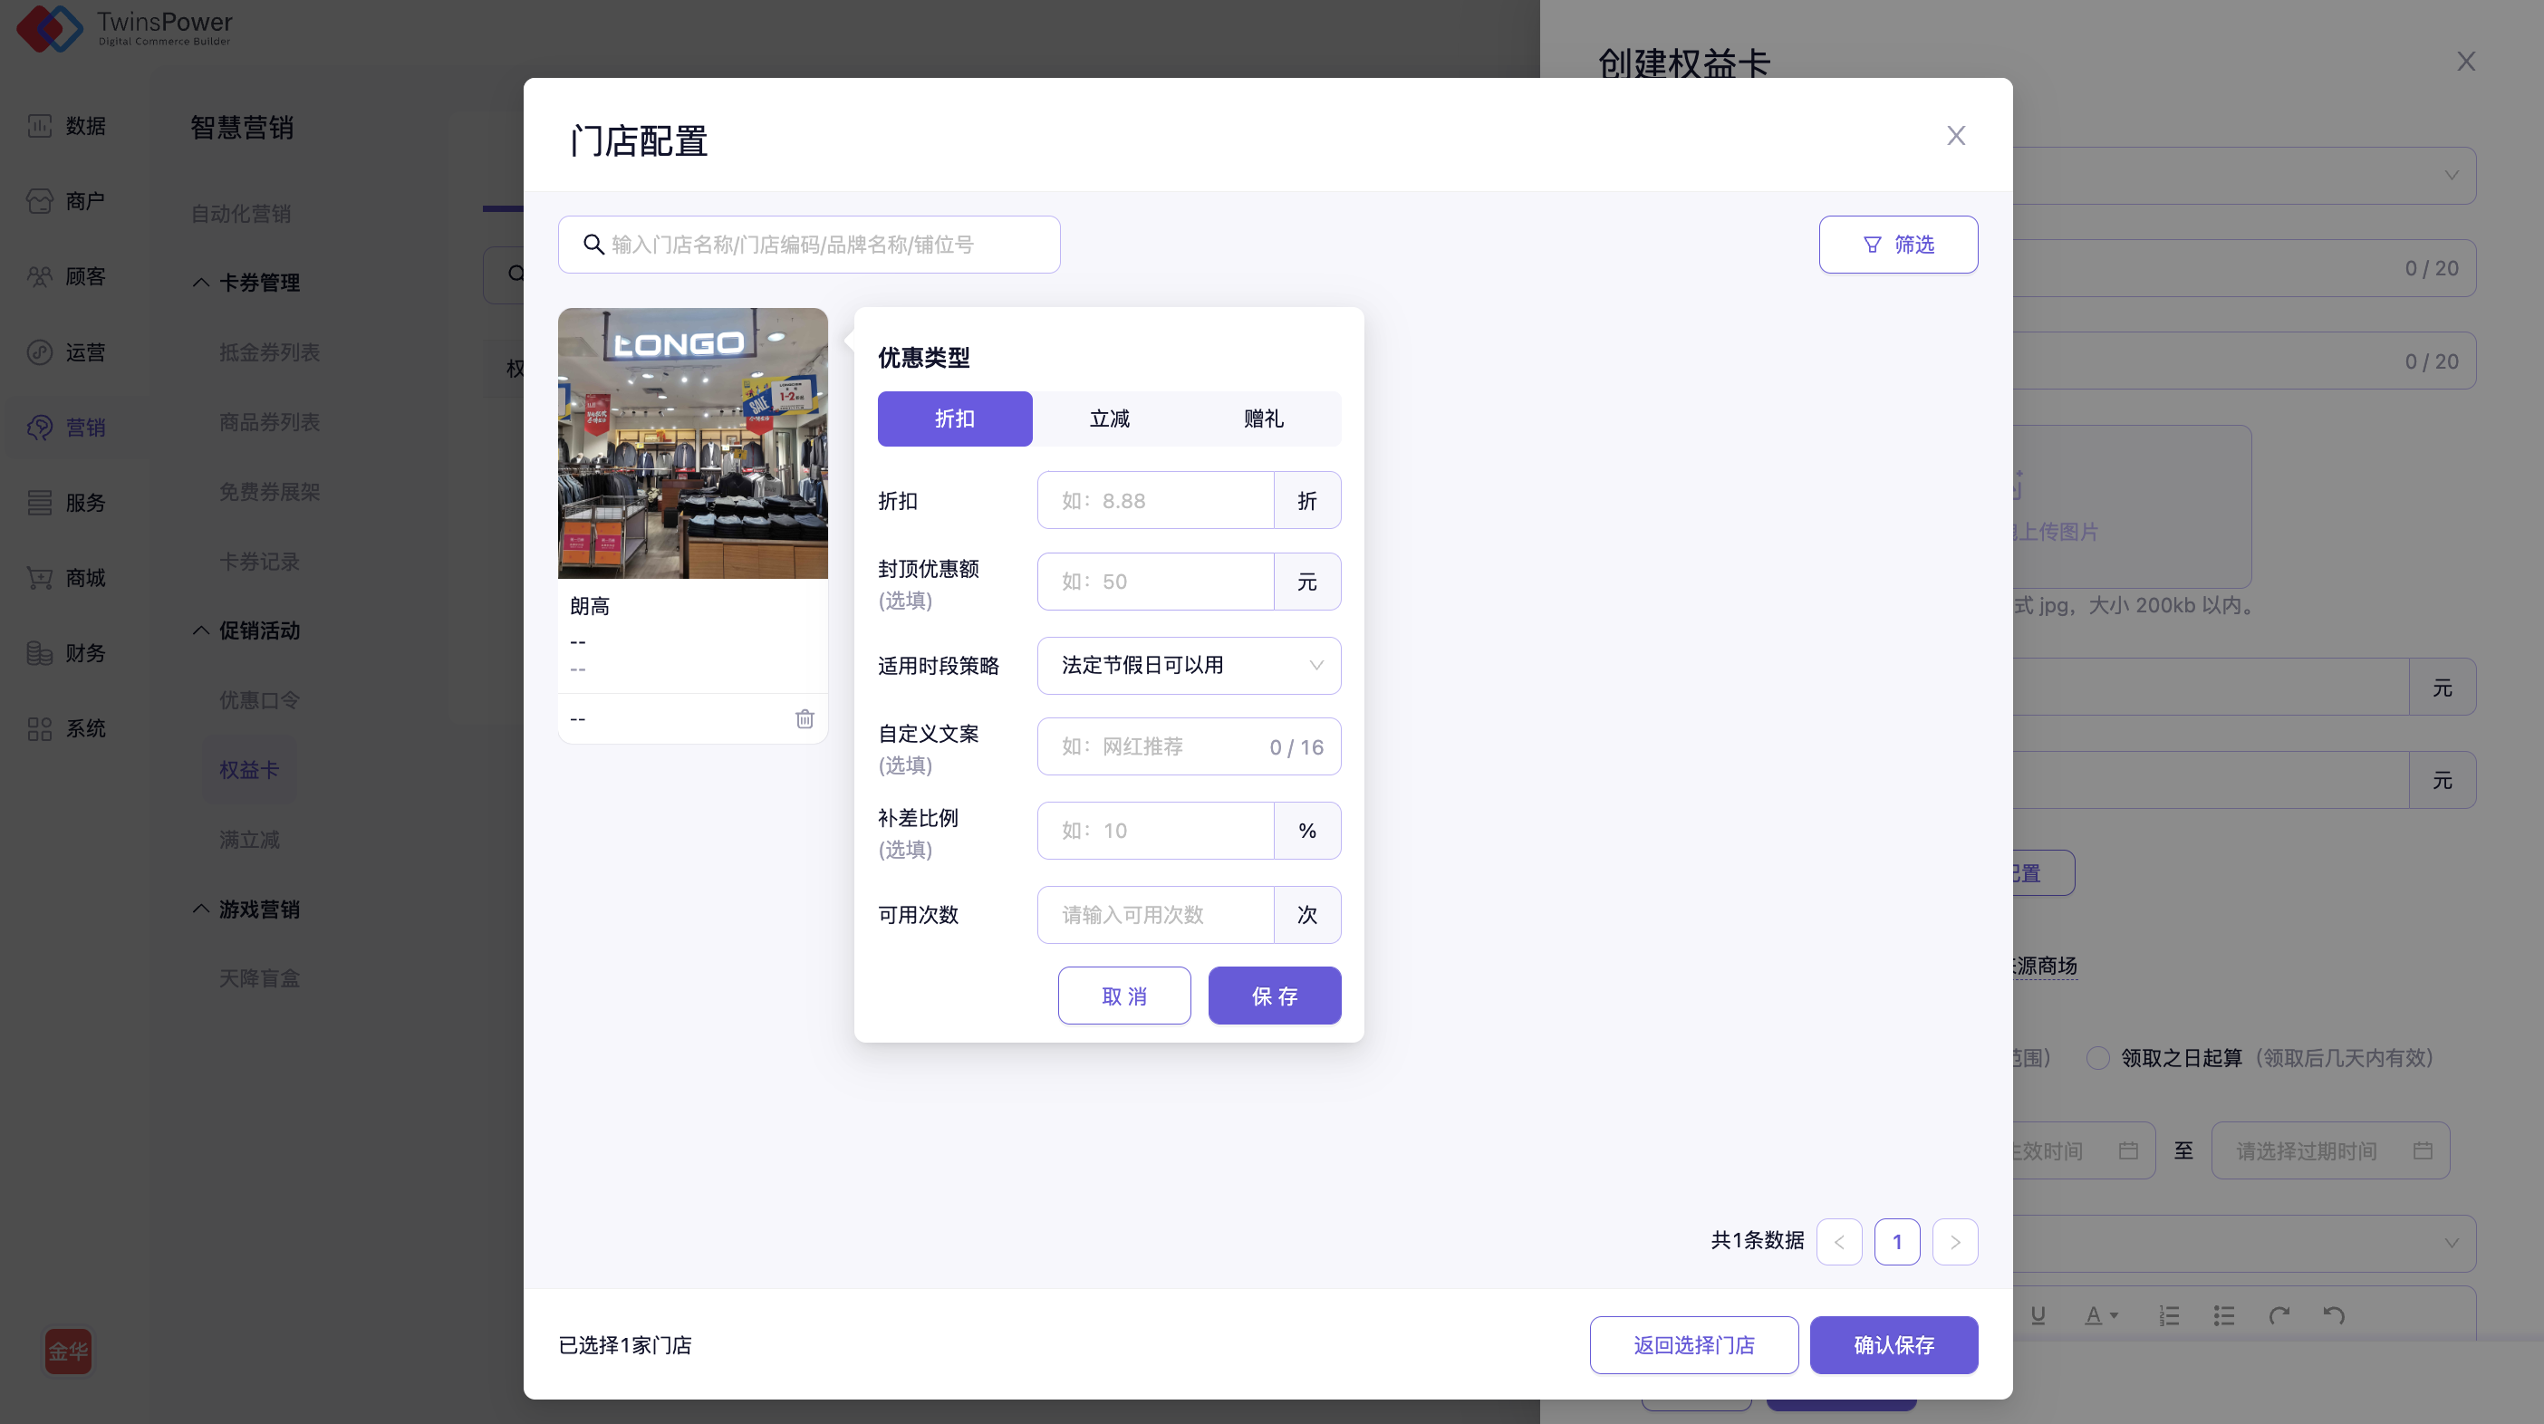Viewport: 2544px width, 1424px height.
Task: Click the 折扣 value input field
Action: pyautogui.click(x=1154, y=501)
